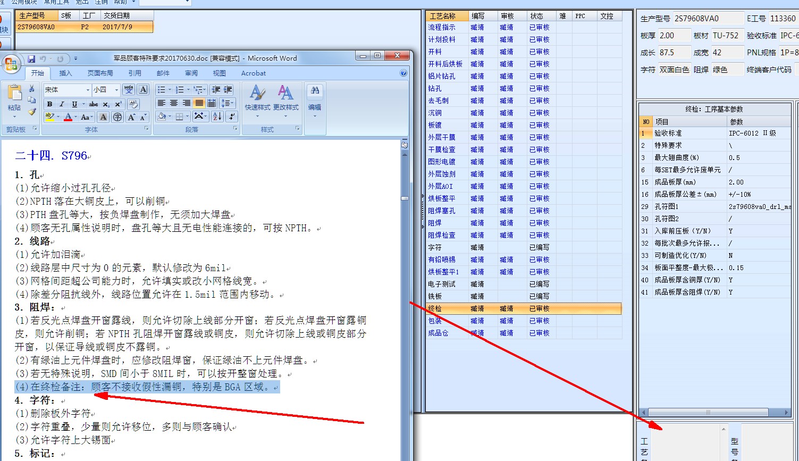799x461 pixels.
Task: Open the 编辑 editing button
Action: pos(315,102)
